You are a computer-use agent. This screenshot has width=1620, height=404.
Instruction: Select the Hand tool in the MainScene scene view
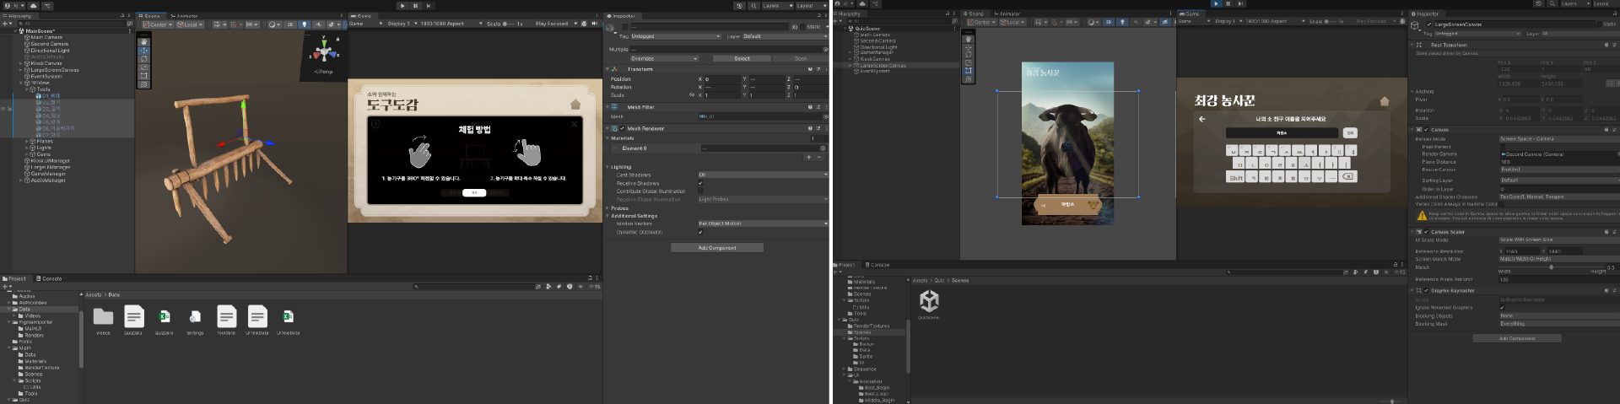[x=143, y=41]
